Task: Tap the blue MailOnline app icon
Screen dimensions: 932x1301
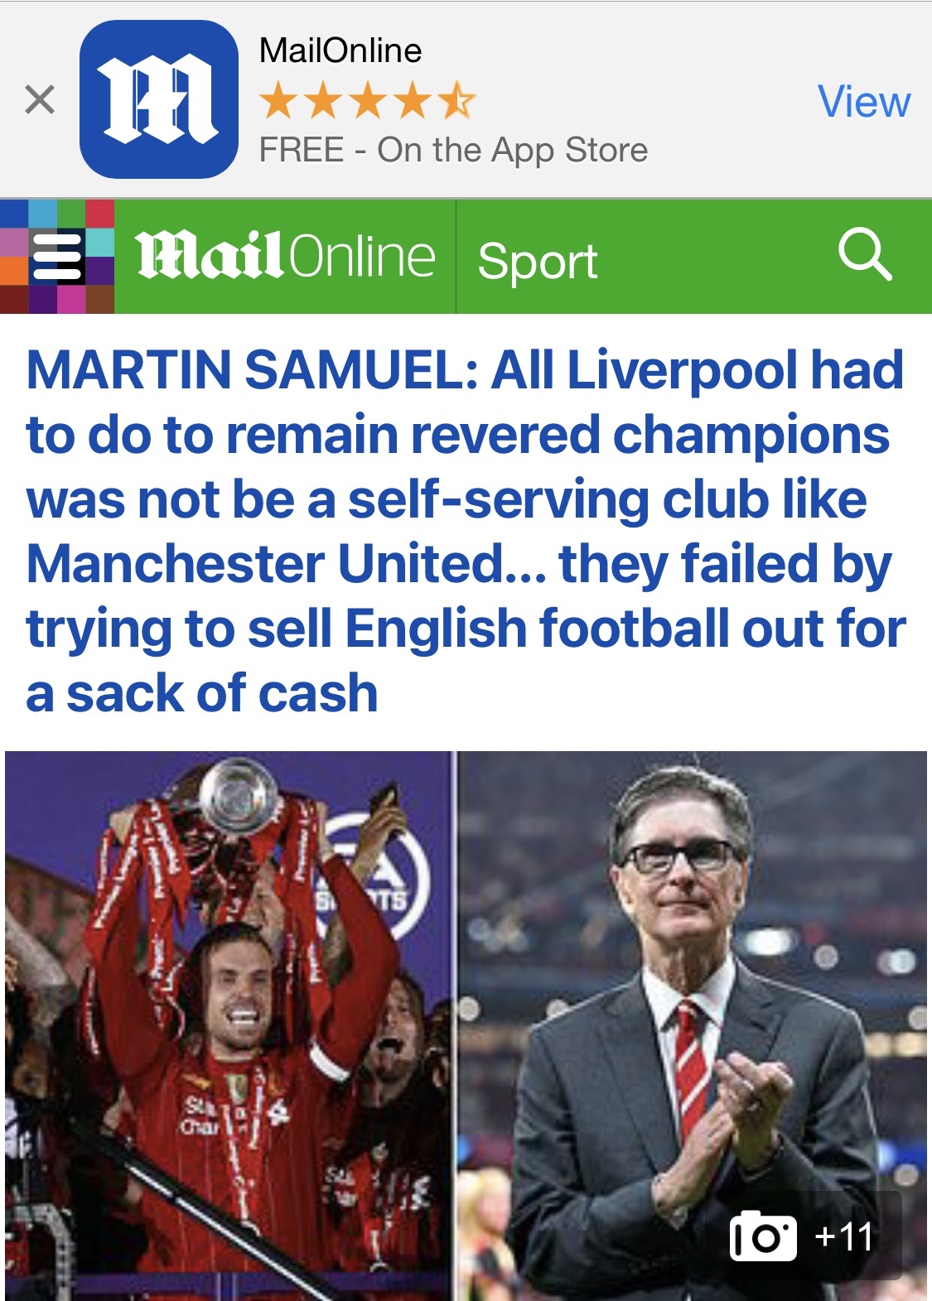Action: [159, 99]
